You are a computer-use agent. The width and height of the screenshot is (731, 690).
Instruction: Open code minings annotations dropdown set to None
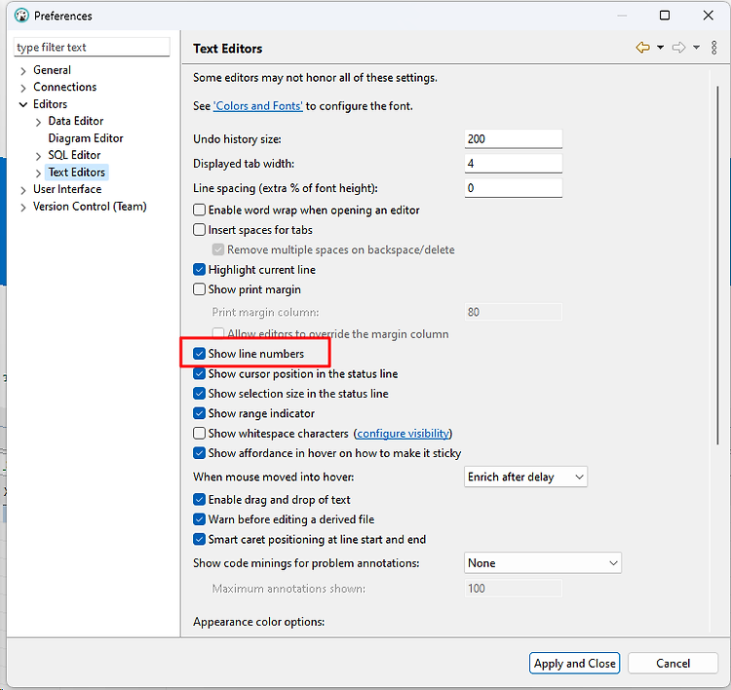coord(543,563)
